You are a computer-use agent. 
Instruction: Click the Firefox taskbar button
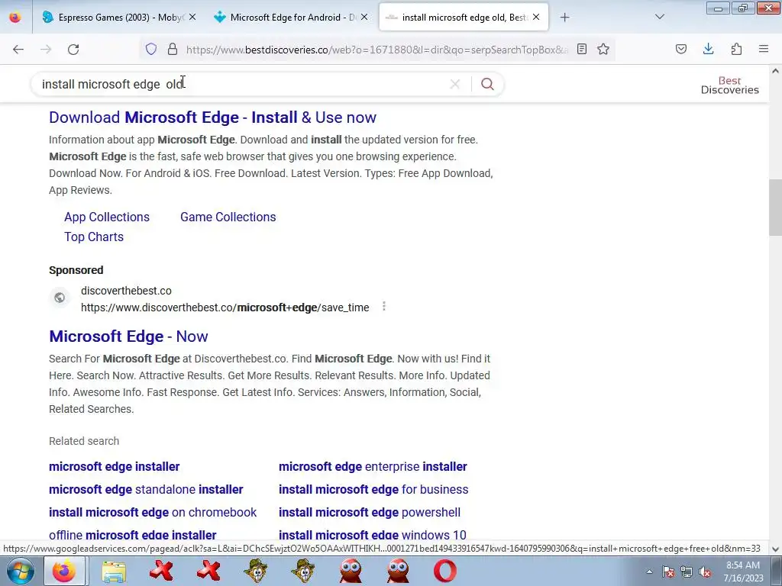click(x=64, y=571)
